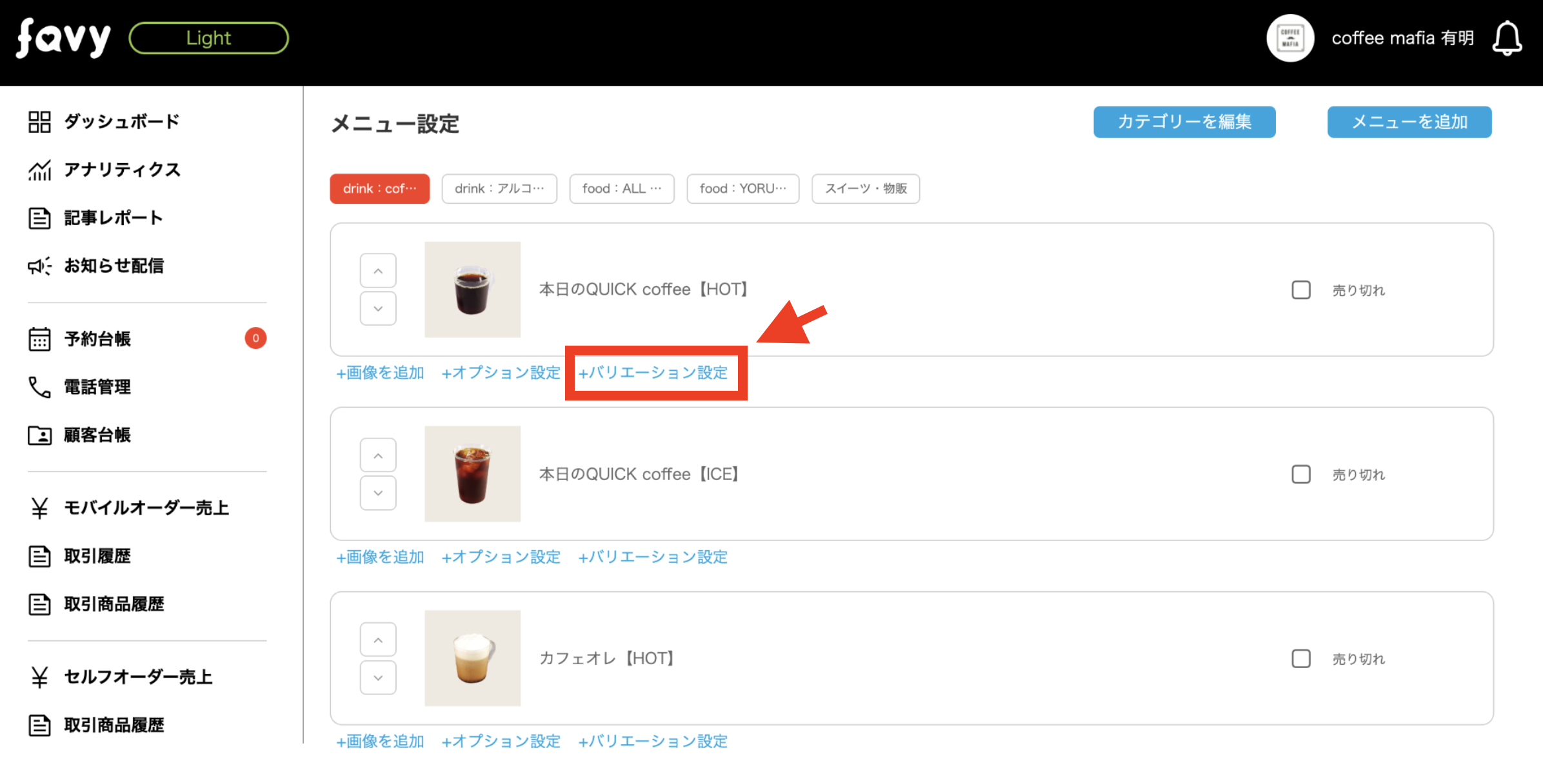Open 予約台帳 calendar icon
This screenshot has width=1543, height=770.
click(39, 339)
